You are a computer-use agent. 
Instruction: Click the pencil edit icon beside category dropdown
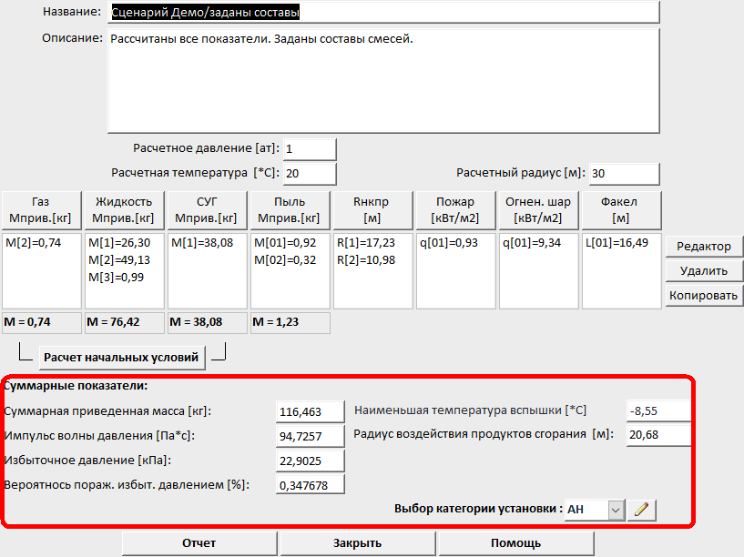(641, 510)
